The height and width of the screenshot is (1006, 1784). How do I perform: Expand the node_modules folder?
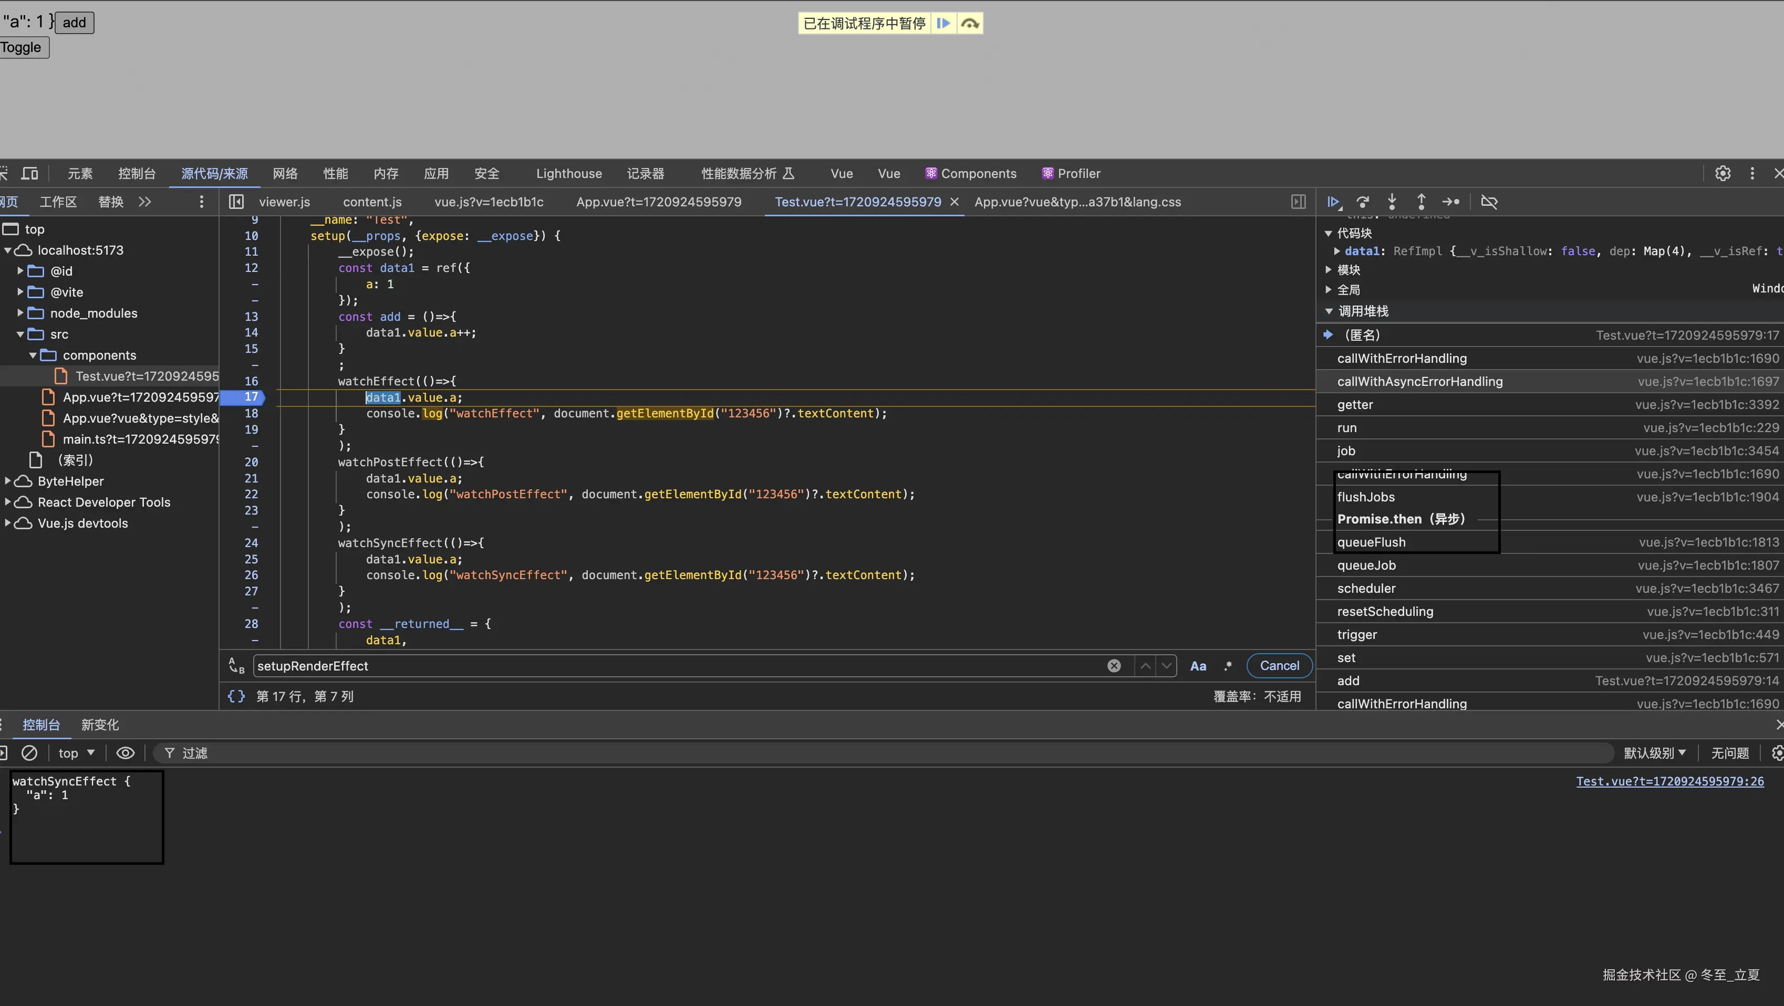click(20, 313)
